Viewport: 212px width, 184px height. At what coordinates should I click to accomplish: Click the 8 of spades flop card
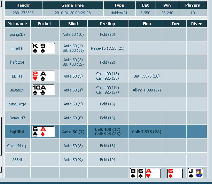[134, 173]
